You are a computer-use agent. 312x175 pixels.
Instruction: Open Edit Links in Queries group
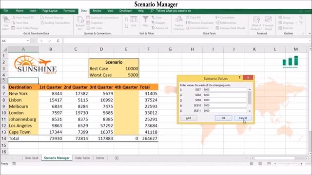pos(95,28)
